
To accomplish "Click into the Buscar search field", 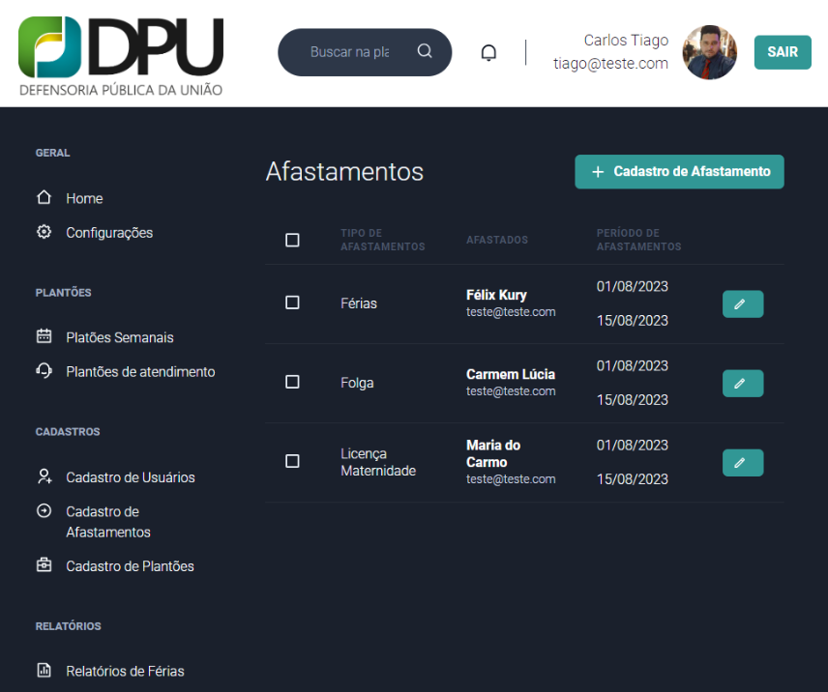I will coord(350,52).
